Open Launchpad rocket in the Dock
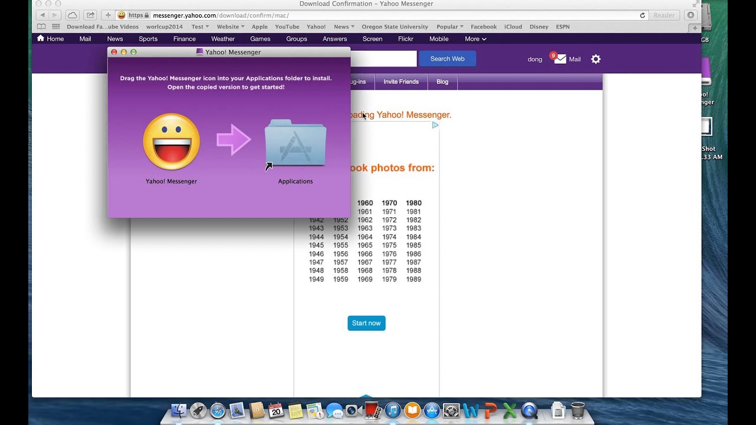 [x=198, y=410]
